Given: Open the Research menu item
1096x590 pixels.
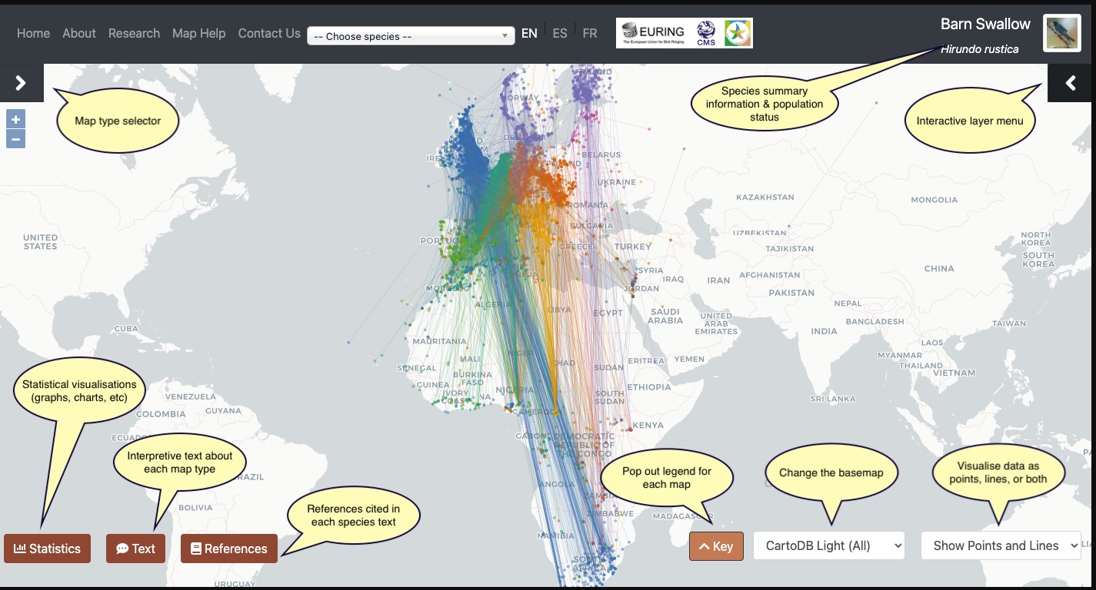Looking at the screenshot, I should tap(134, 33).
